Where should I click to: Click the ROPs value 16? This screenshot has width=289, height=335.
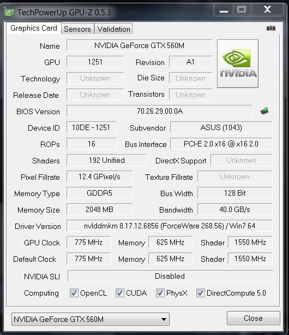[x=92, y=144]
